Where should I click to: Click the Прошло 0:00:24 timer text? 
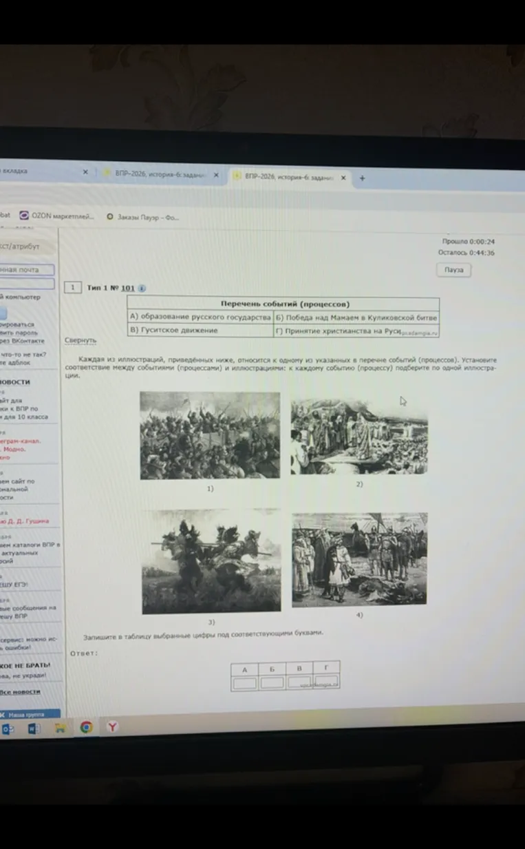point(469,242)
